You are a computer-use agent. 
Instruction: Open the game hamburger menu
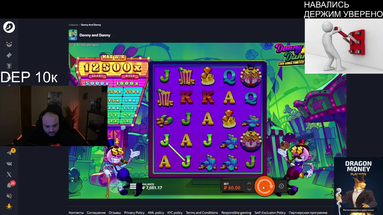(133, 186)
